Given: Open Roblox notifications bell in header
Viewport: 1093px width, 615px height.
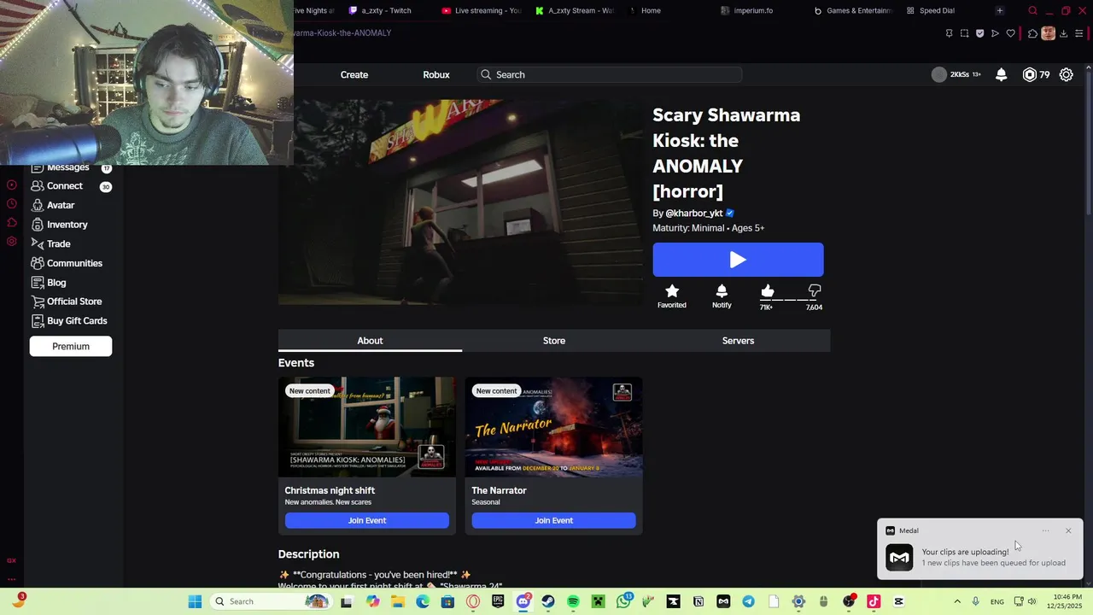Looking at the screenshot, I should (1002, 74).
